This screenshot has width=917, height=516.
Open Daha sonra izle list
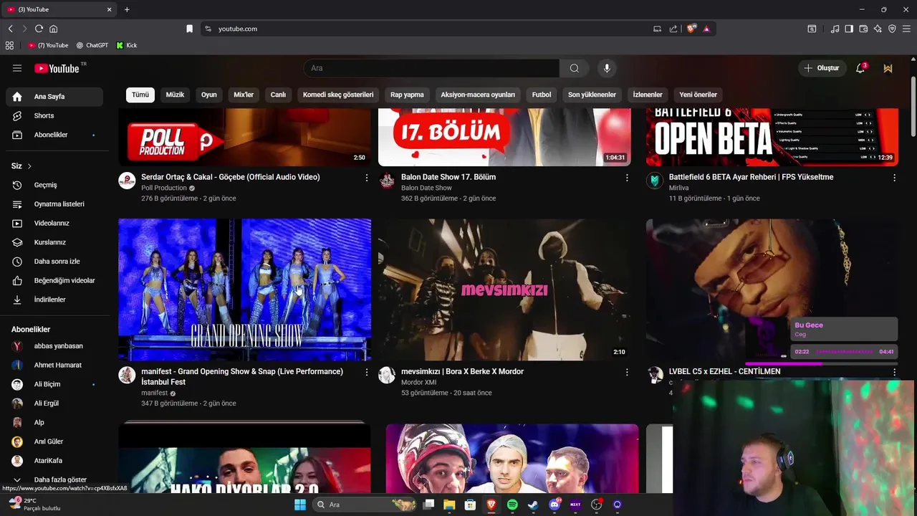tap(54, 262)
